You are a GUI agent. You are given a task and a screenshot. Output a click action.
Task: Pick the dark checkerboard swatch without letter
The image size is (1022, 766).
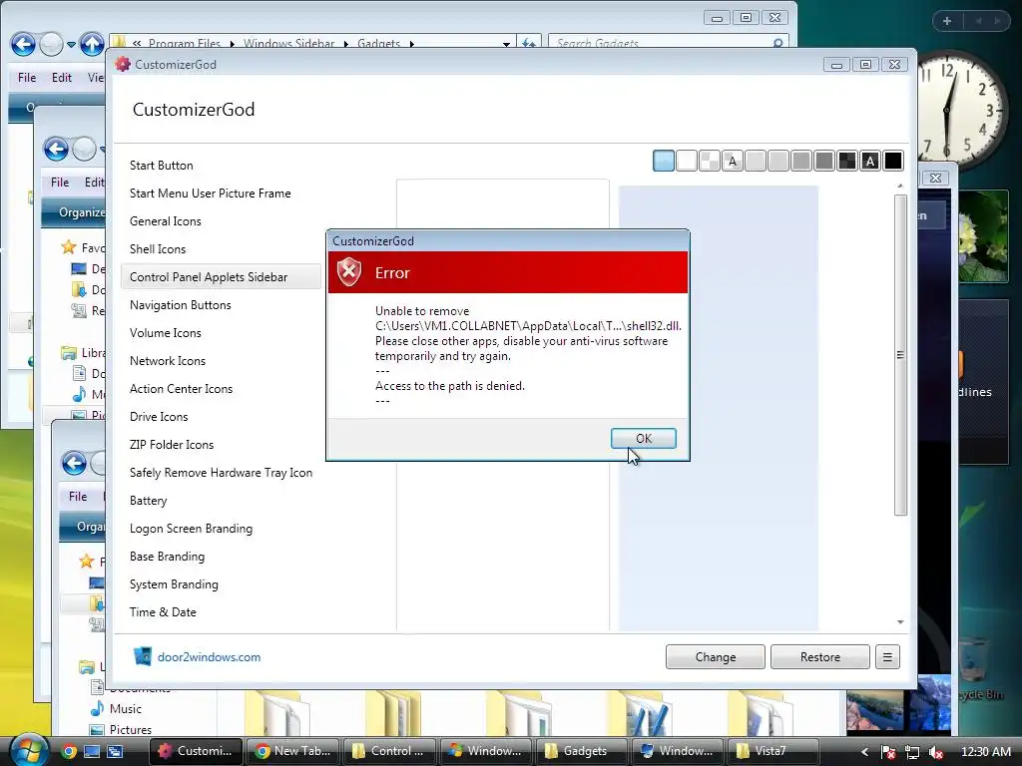pos(847,161)
